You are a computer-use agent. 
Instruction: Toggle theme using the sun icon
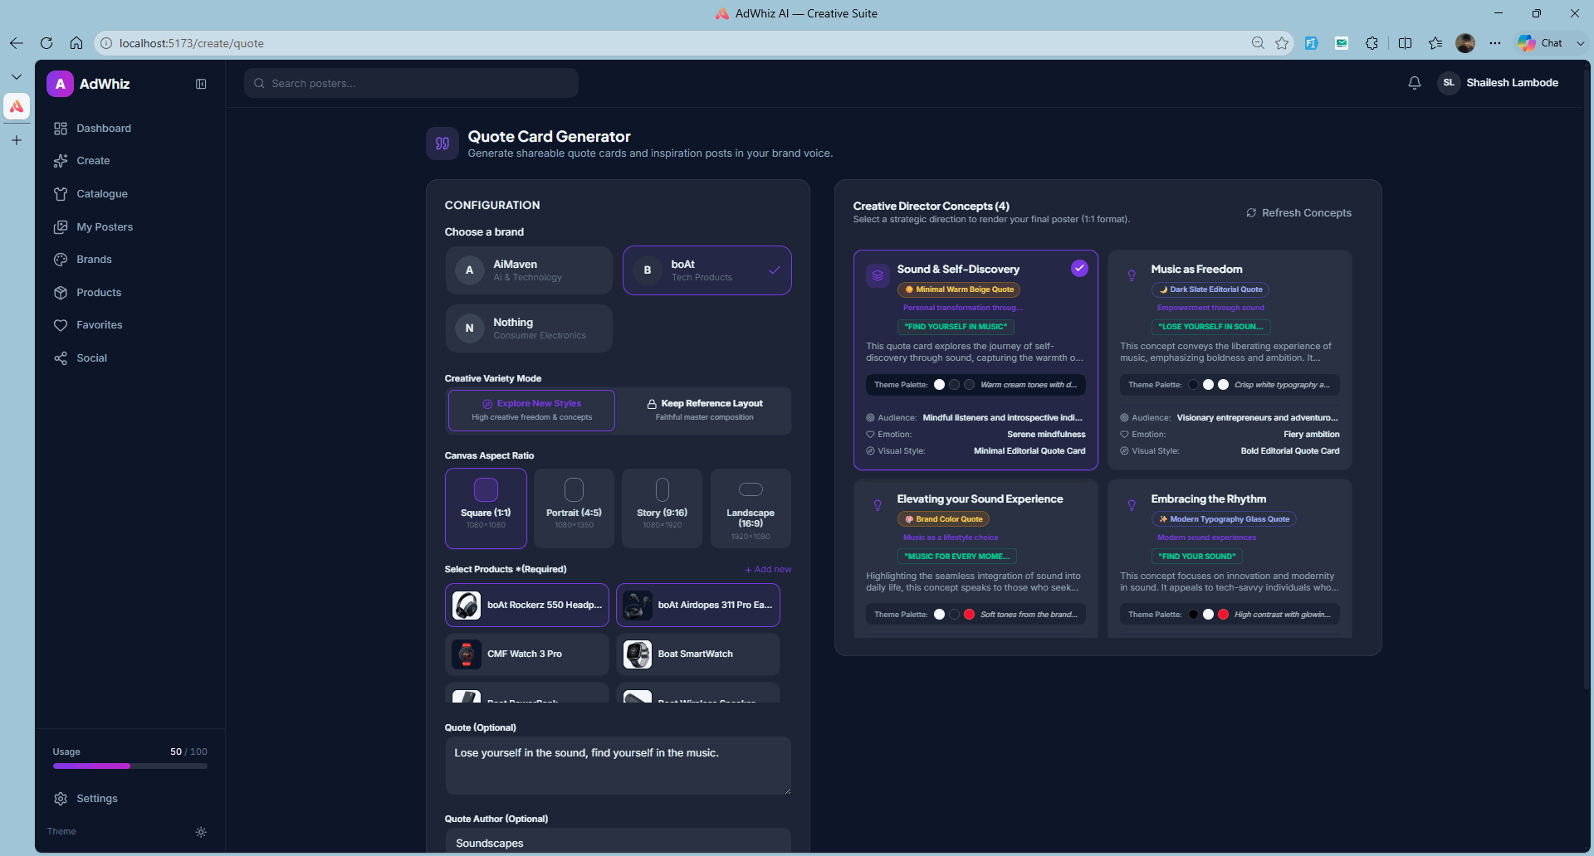(201, 832)
